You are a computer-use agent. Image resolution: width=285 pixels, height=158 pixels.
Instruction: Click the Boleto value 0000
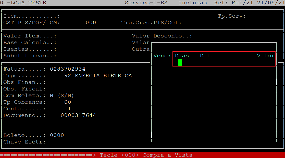click(57, 135)
